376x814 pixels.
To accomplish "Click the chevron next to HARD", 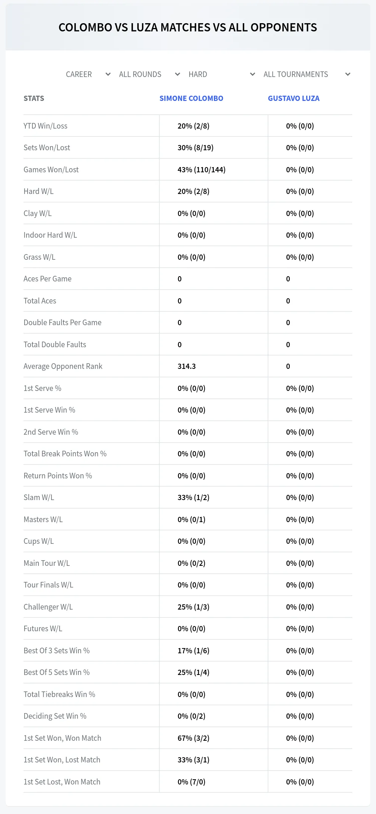I will pyautogui.click(x=252, y=74).
